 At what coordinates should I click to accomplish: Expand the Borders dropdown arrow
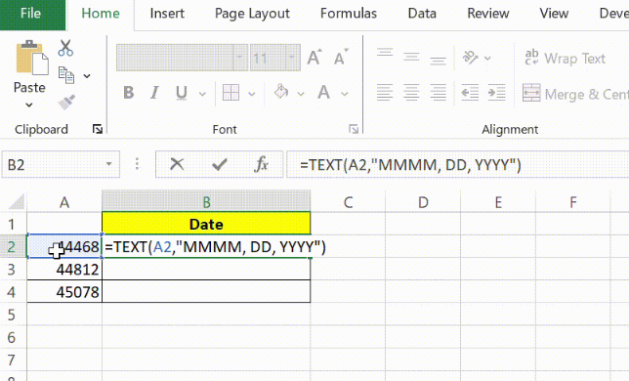tap(252, 94)
